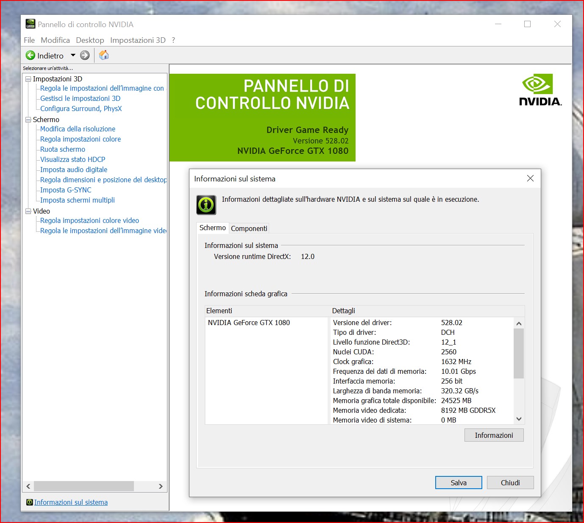
Task: Click the Chiudi button
Action: click(510, 483)
